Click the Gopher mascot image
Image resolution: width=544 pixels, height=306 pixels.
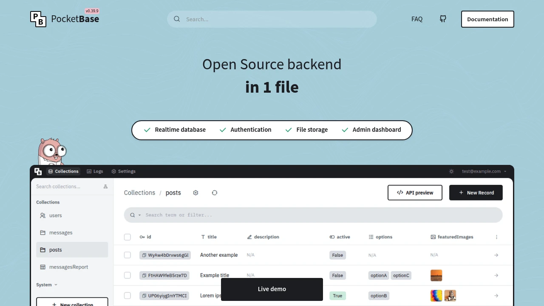52,151
